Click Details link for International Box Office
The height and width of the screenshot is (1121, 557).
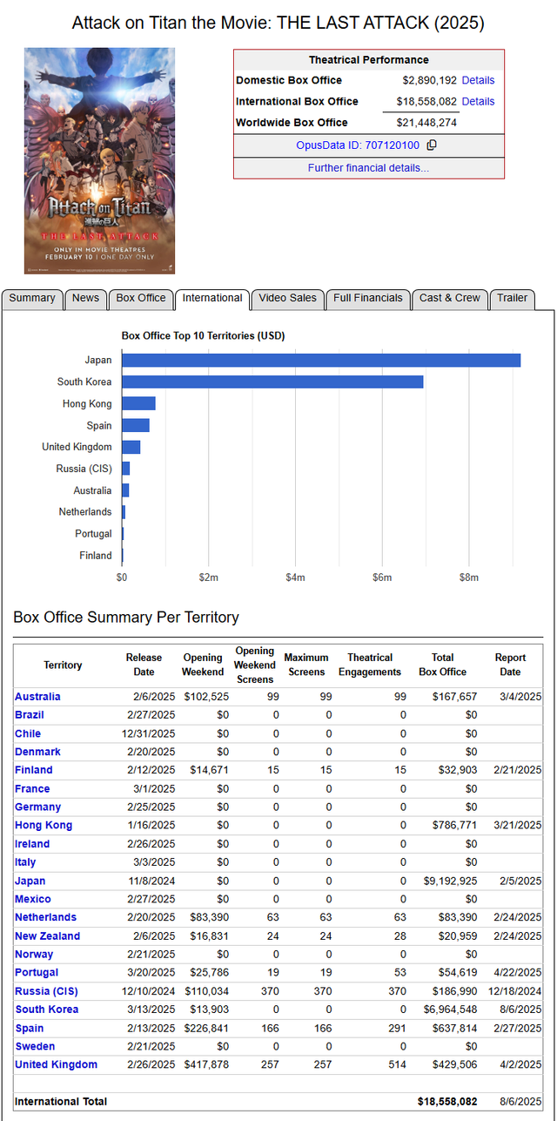[478, 101]
